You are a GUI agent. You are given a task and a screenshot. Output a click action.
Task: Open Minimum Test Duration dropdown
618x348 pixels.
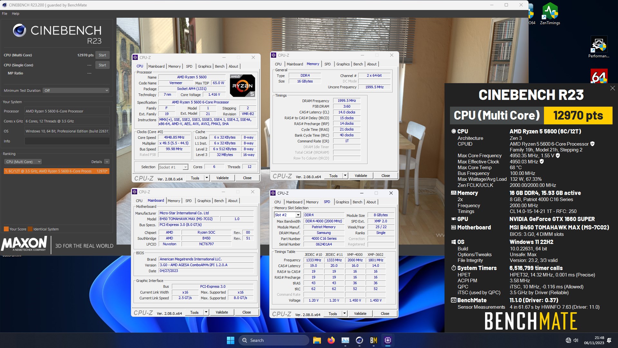(76, 91)
